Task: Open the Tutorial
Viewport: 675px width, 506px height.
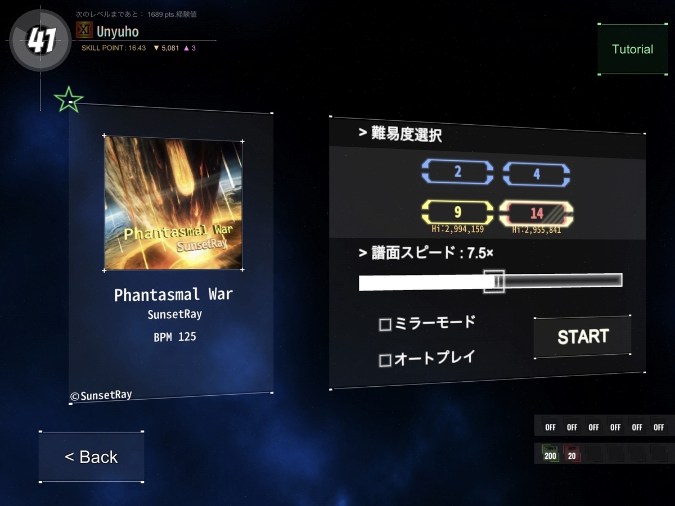Action: pos(632,49)
